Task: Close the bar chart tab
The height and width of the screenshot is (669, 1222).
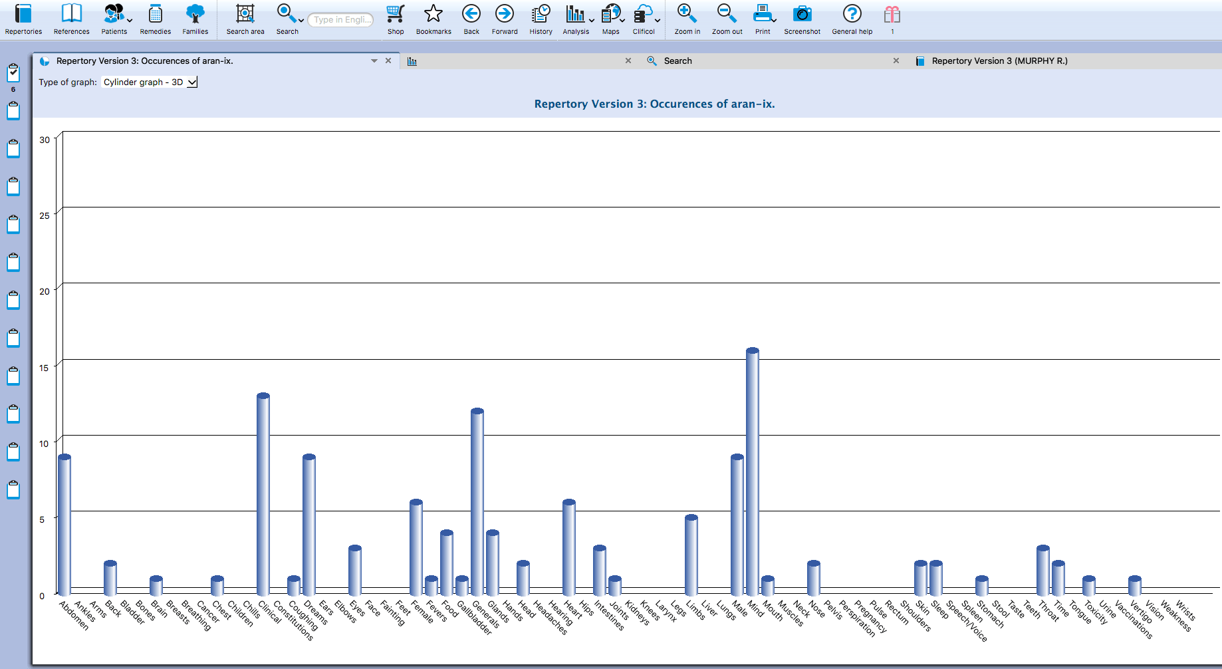Action: coord(628,61)
